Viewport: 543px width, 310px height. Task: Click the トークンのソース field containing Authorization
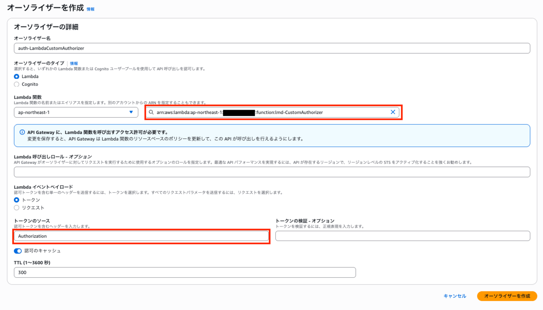coord(141,236)
